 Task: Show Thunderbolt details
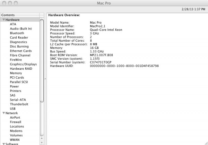(19, 104)
